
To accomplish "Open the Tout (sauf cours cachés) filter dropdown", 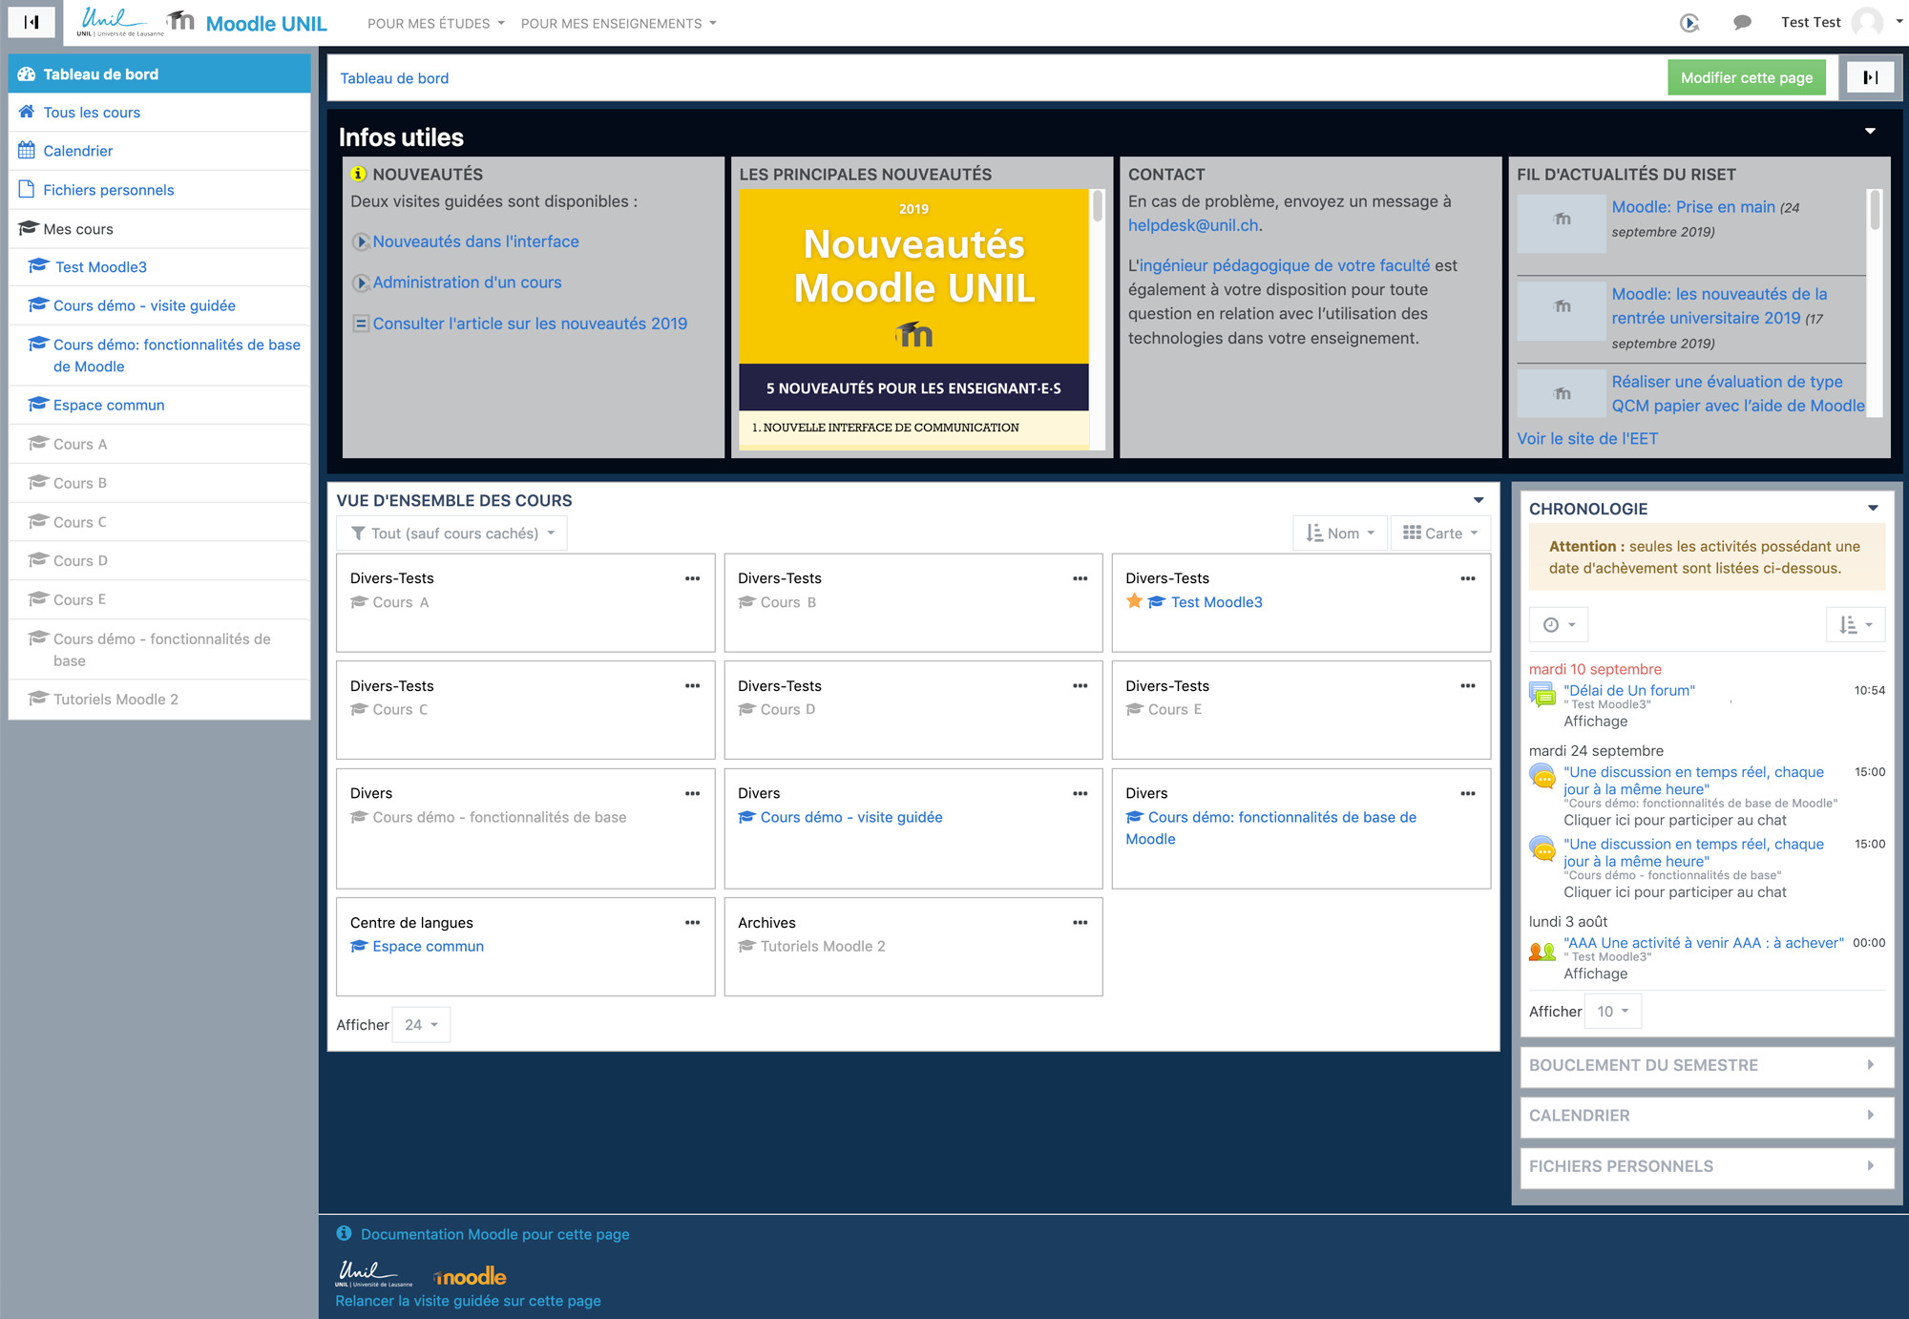I will (452, 534).
